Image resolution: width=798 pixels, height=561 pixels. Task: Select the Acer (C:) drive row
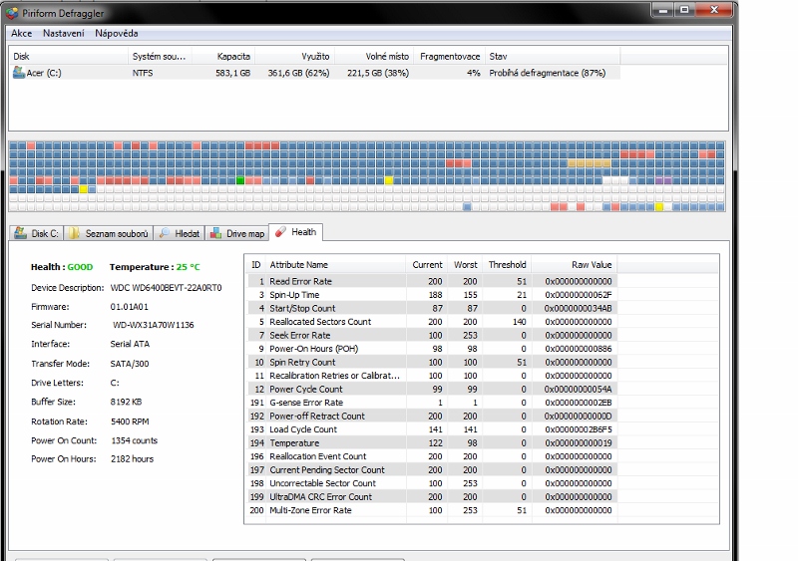click(314, 73)
